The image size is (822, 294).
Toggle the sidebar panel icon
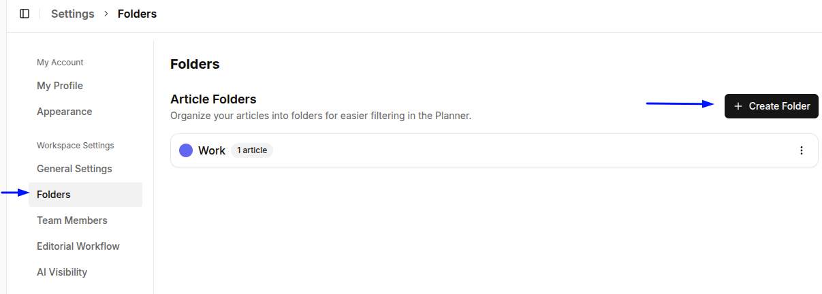[x=25, y=14]
